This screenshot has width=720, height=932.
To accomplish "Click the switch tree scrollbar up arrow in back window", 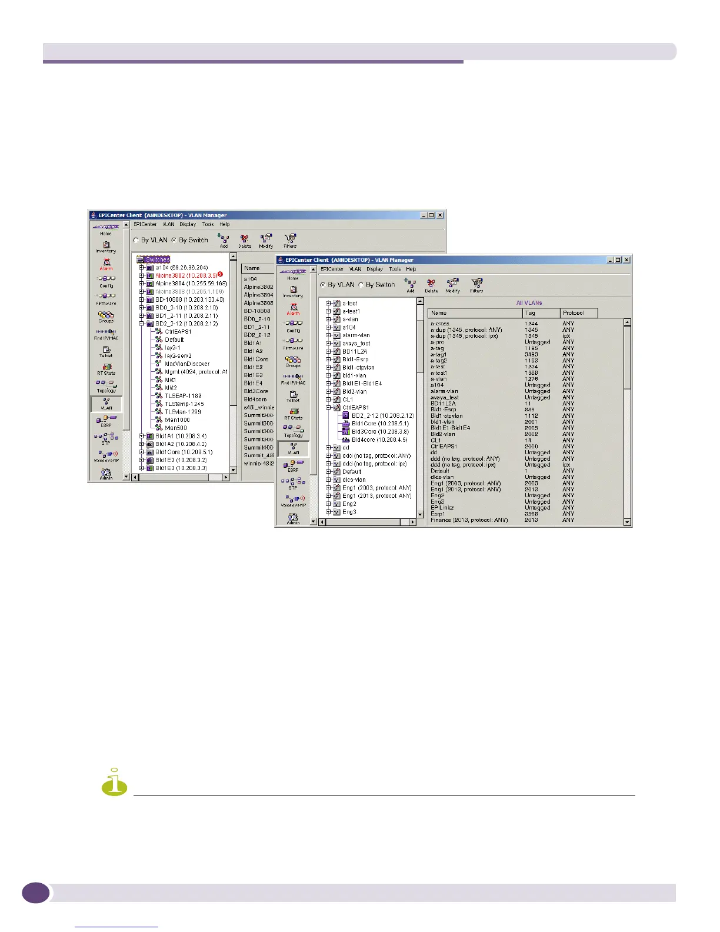I will [x=233, y=257].
